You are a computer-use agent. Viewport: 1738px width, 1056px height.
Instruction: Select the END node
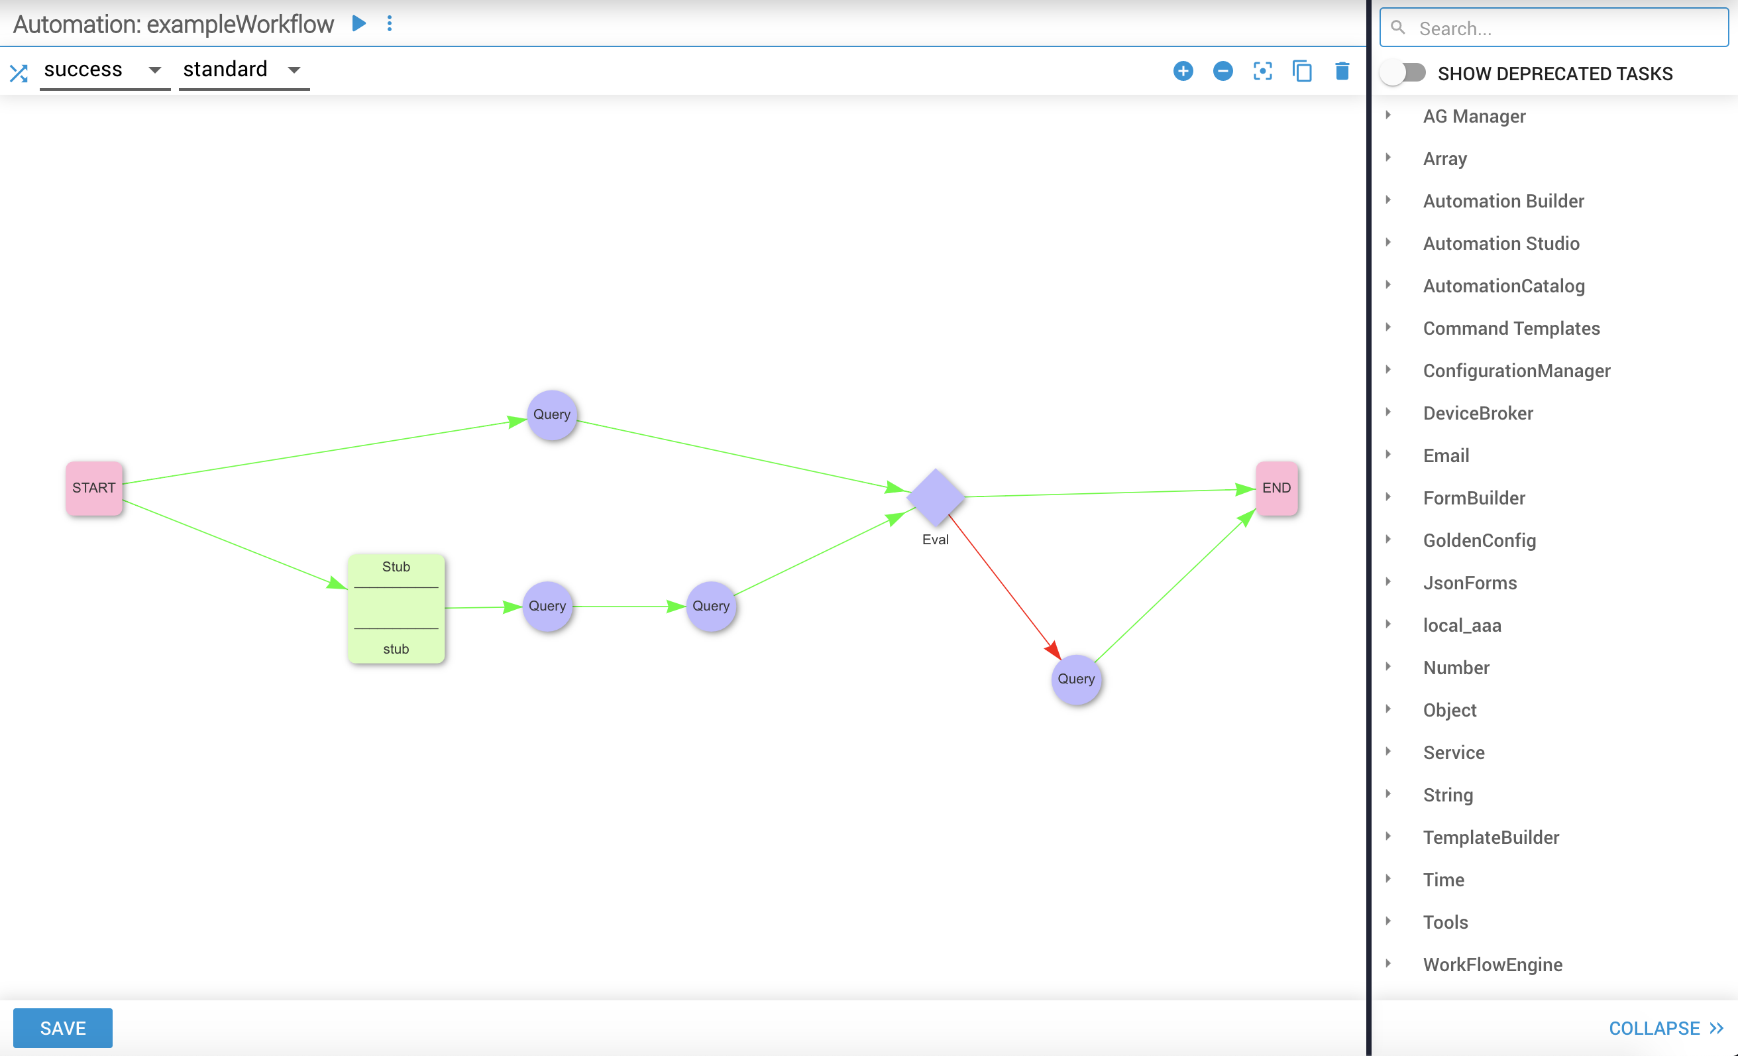coord(1276,488)
